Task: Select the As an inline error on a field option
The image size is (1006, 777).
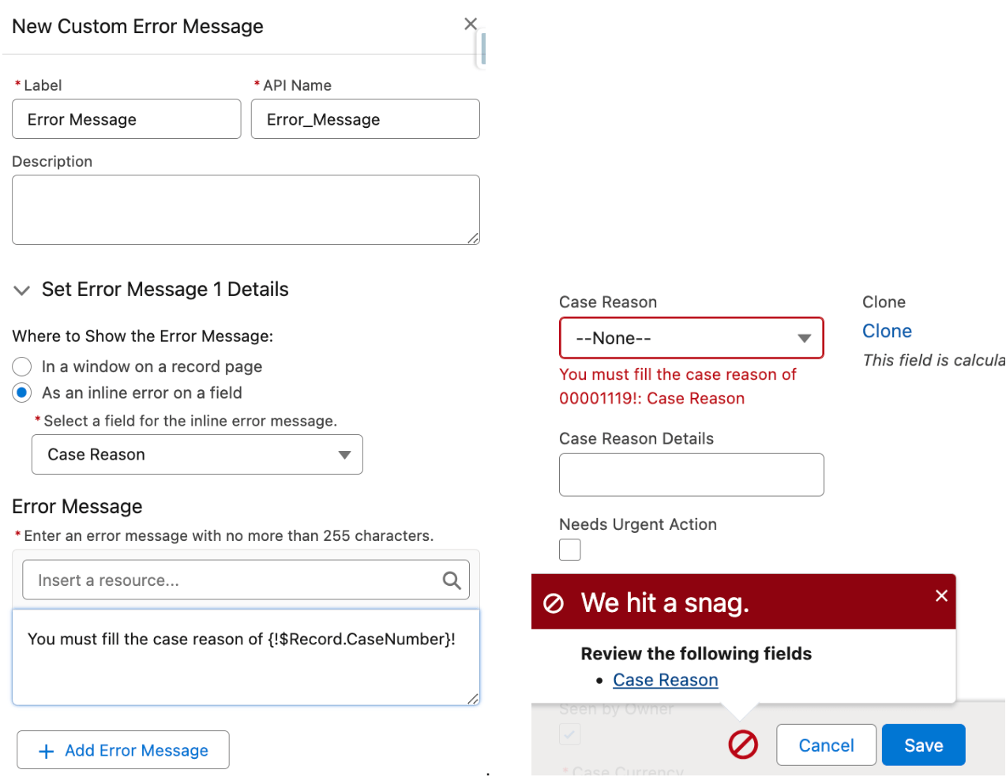Action: pos(21,392)
